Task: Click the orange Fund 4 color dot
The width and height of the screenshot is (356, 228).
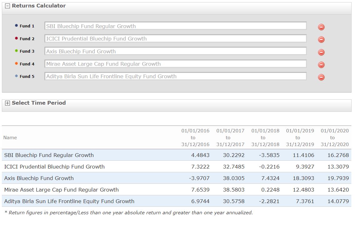Action: tap(16, 64)
